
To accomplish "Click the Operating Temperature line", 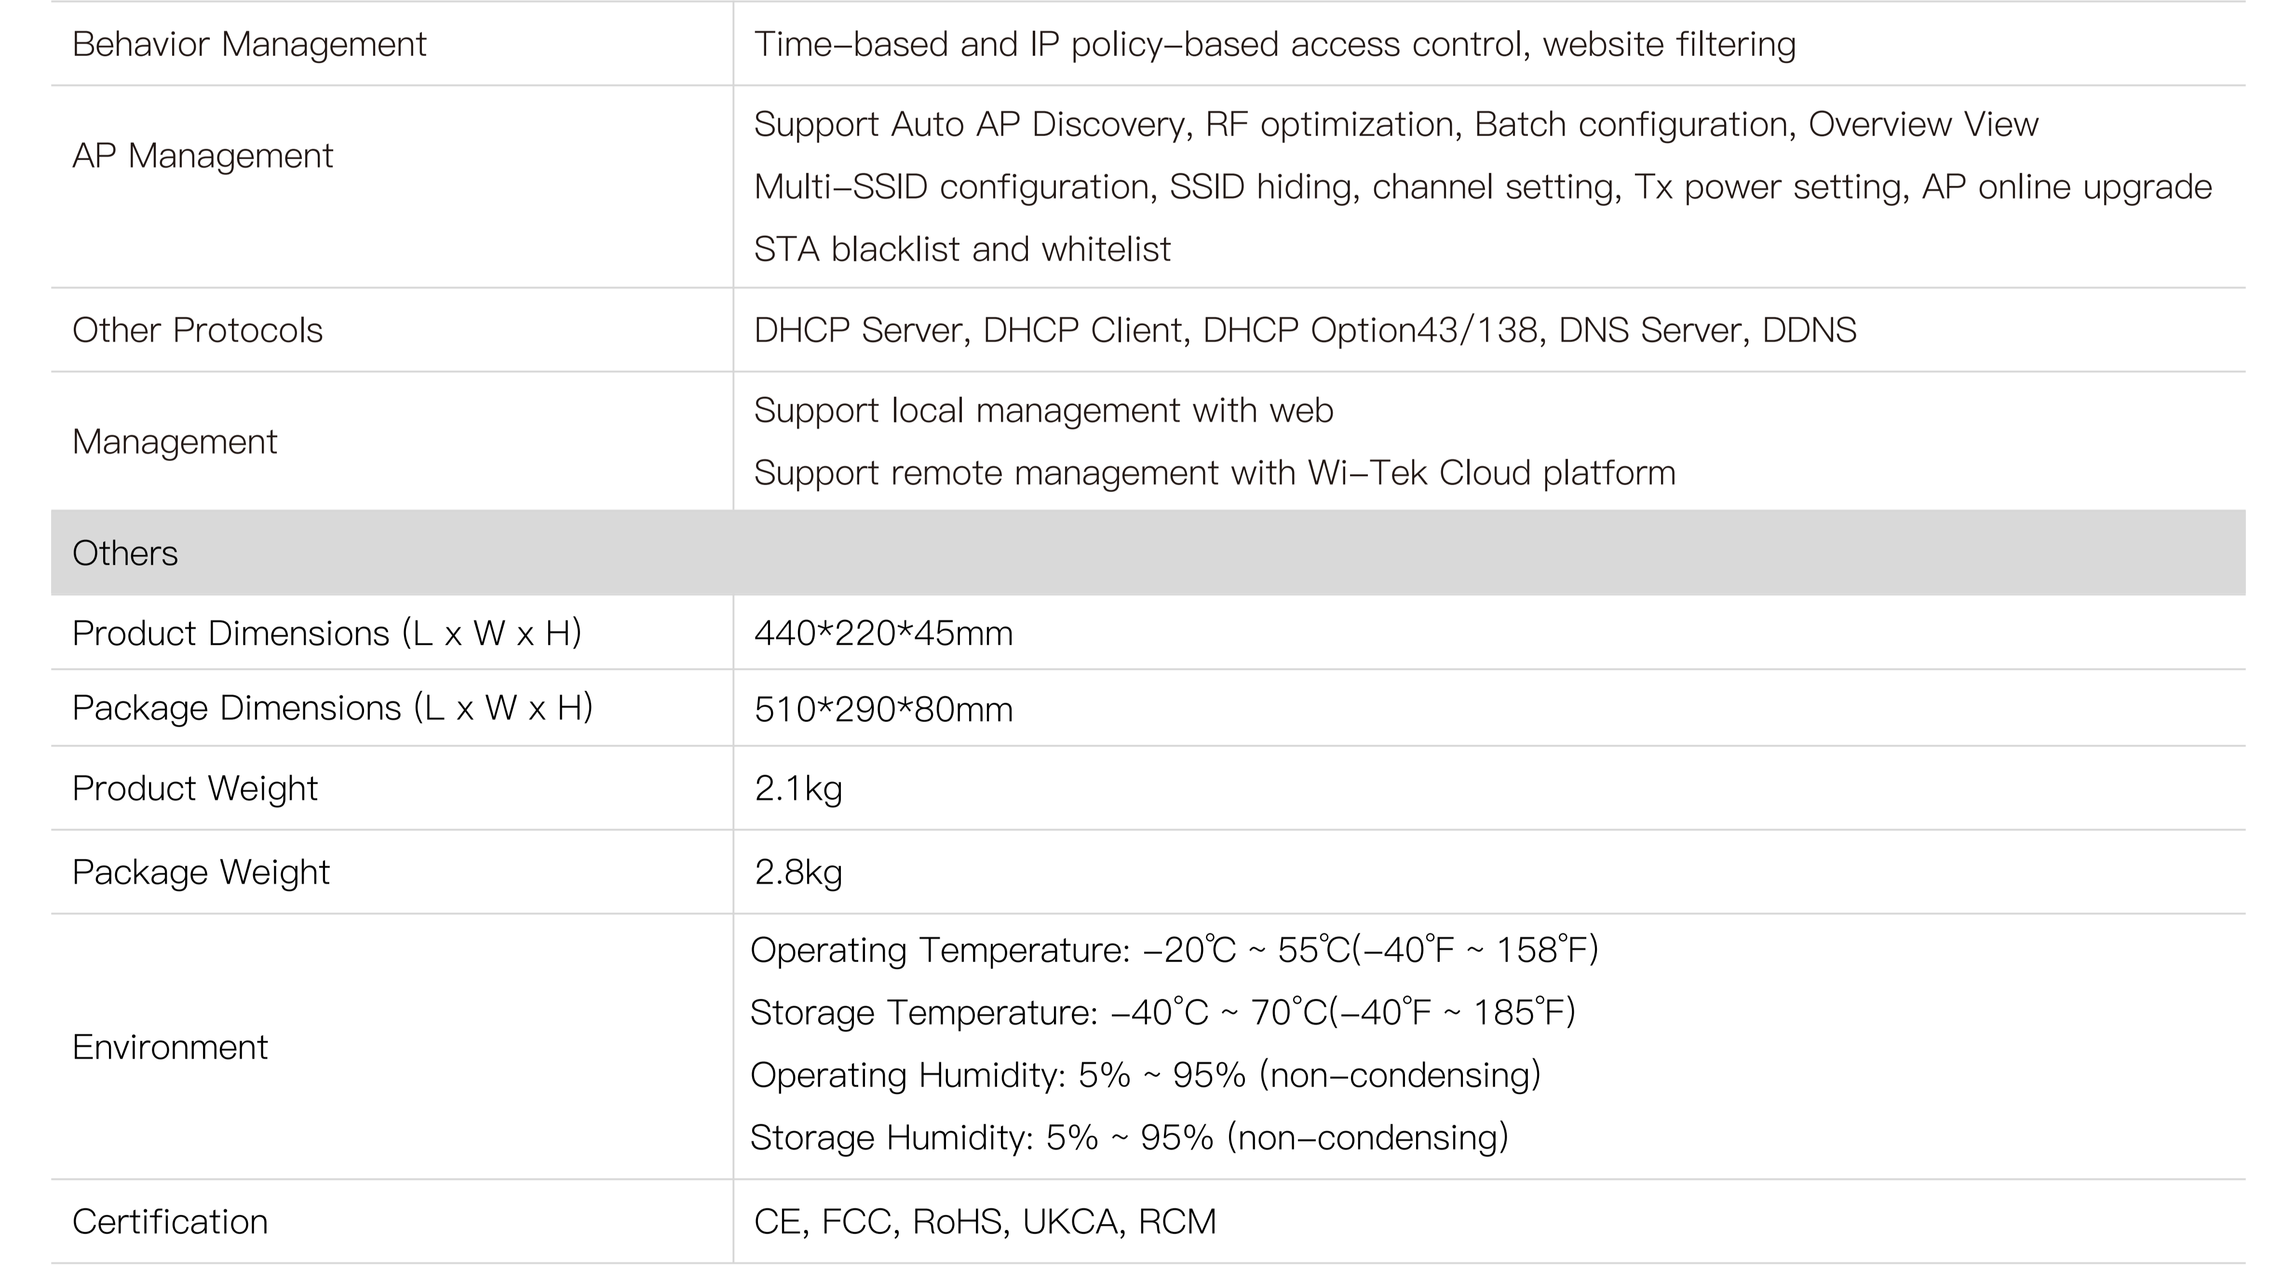I will pyautogui.click(x=1174, y=951).
